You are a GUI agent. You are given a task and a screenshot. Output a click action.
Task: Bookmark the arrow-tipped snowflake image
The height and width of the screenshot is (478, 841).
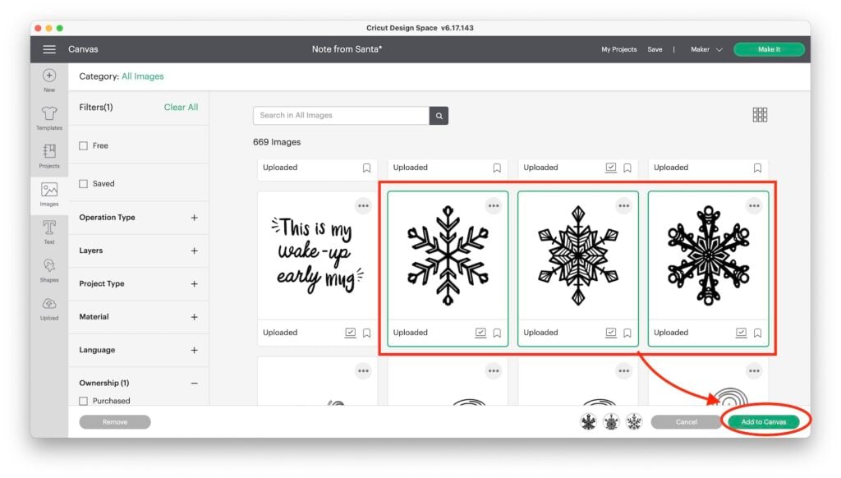coord(497,333)
